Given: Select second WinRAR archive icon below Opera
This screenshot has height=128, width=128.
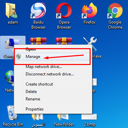Looking at the screenshot, I should 64,41.
